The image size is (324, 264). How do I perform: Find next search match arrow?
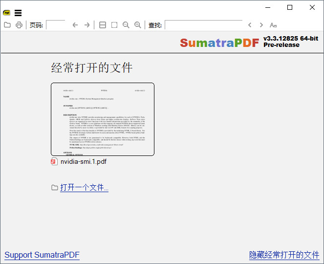pyautogui.click(x=261, y=25)
